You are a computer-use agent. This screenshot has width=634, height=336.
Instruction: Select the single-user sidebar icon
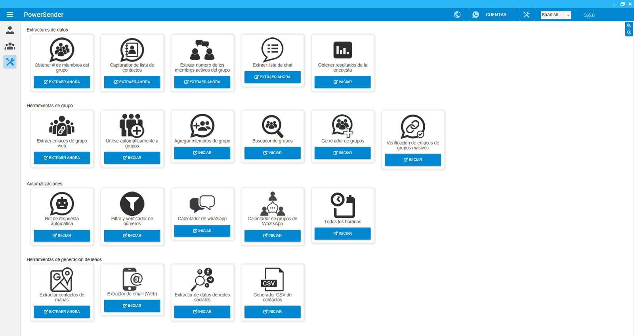(x=10, y=30)
